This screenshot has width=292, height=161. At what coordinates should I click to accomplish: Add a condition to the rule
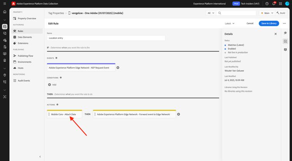tap(52, 85)
